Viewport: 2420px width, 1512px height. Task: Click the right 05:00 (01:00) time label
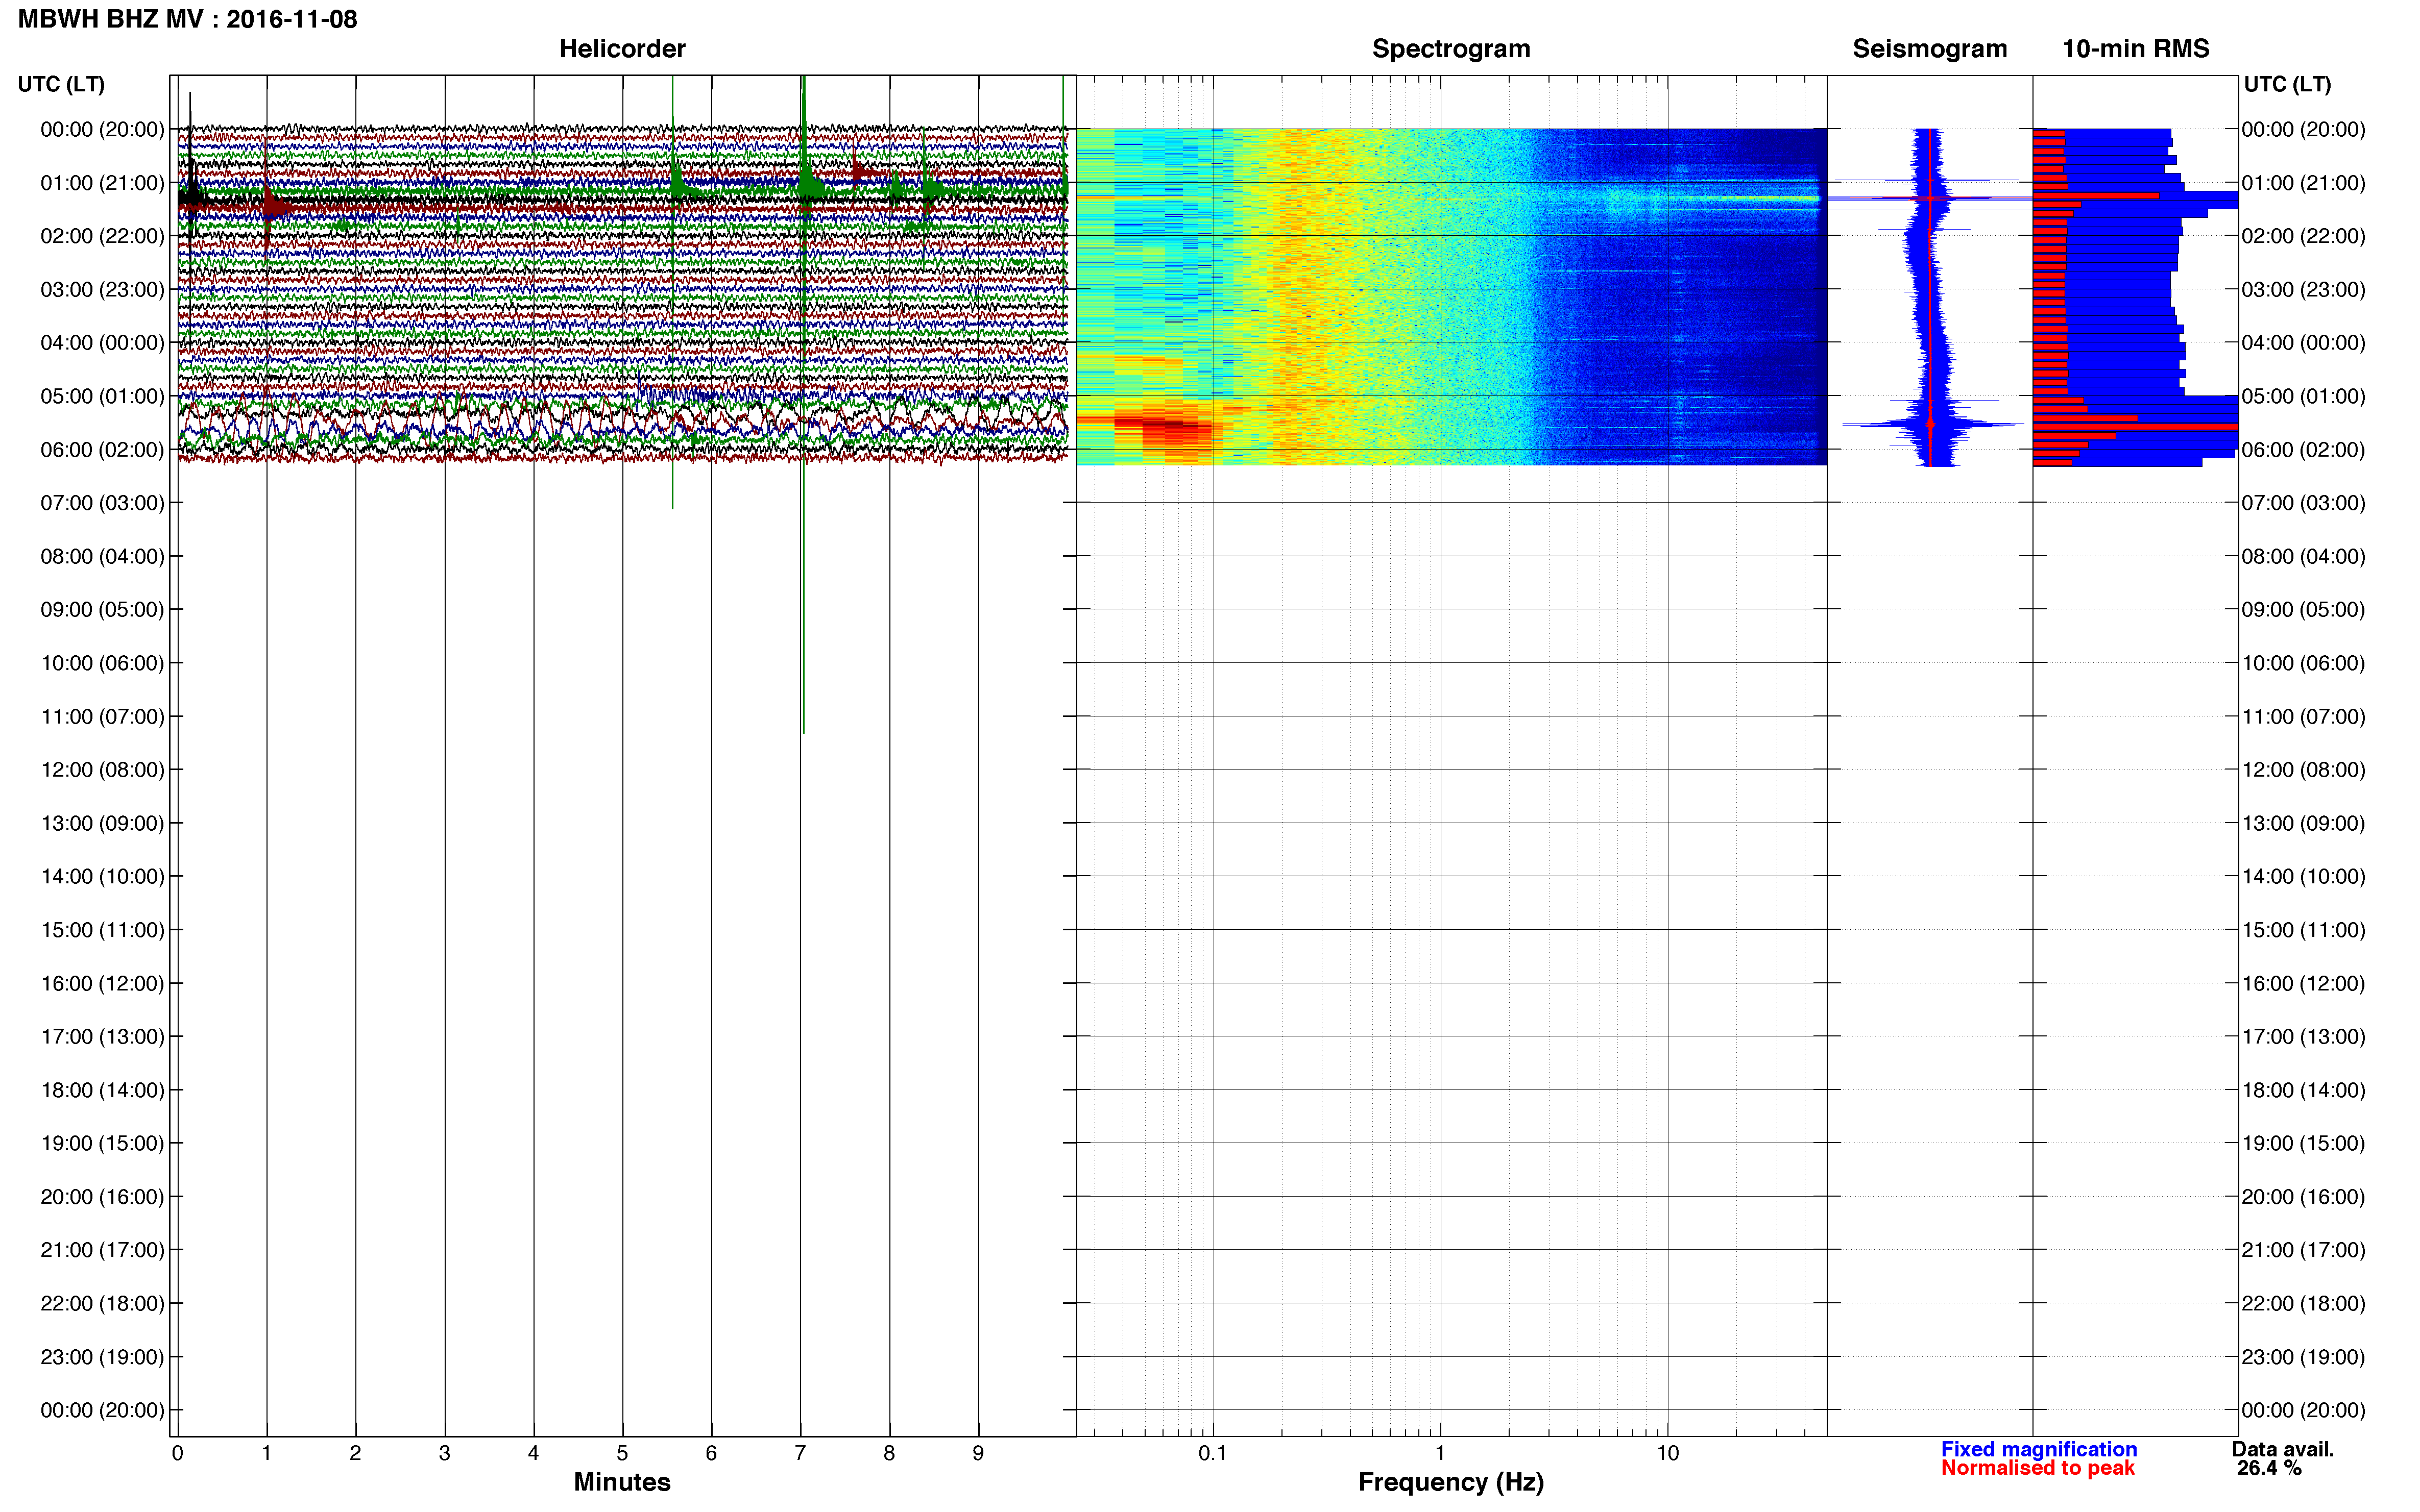tap(2303, 396)
